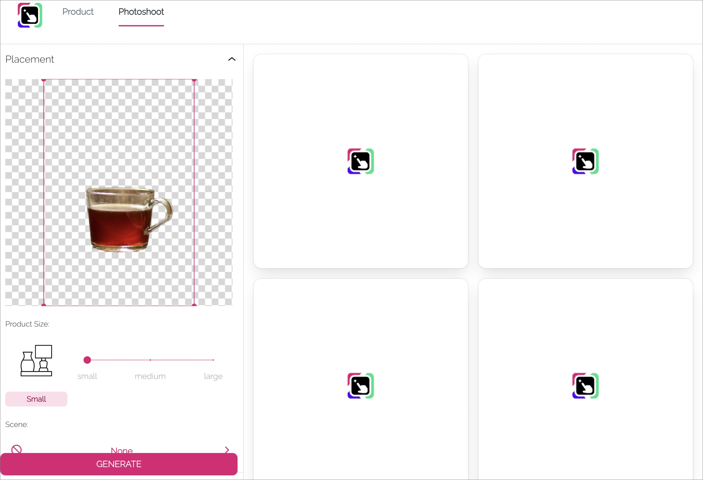Collapse the Placement section chevron
This screenshot has width=703, height=480.
[x=232, y=59]
